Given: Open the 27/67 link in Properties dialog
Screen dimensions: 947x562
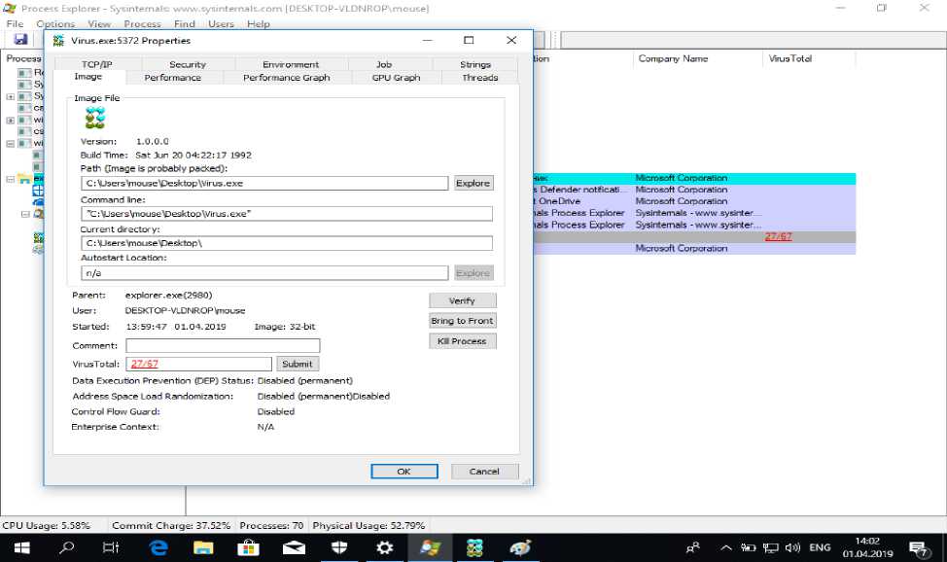Looking at the screenshot, I should [145, 364].
